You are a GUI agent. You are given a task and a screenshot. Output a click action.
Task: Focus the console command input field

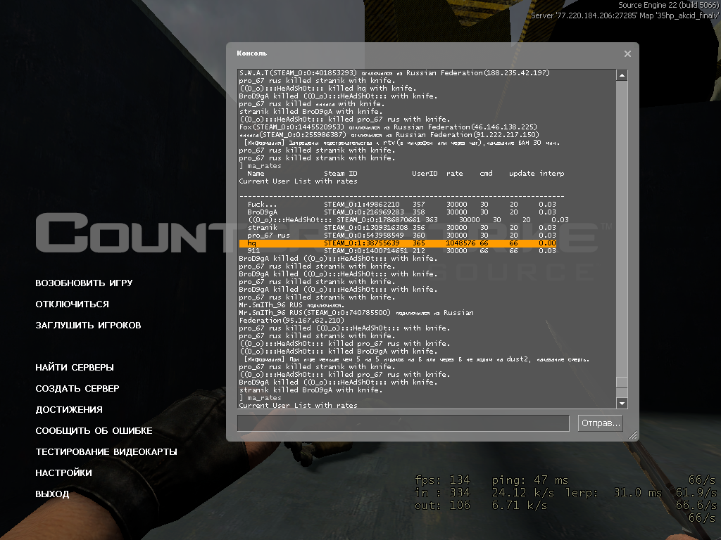point(403,423)
